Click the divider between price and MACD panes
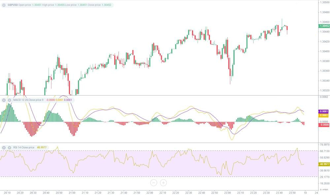330x195 pixels. (x=158, y=96)
